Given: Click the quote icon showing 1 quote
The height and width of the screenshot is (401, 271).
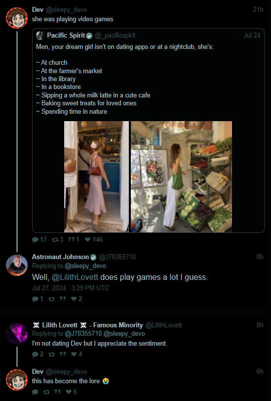Looking at the screenshot, I should pyautogui.click(x=71, y=240).
